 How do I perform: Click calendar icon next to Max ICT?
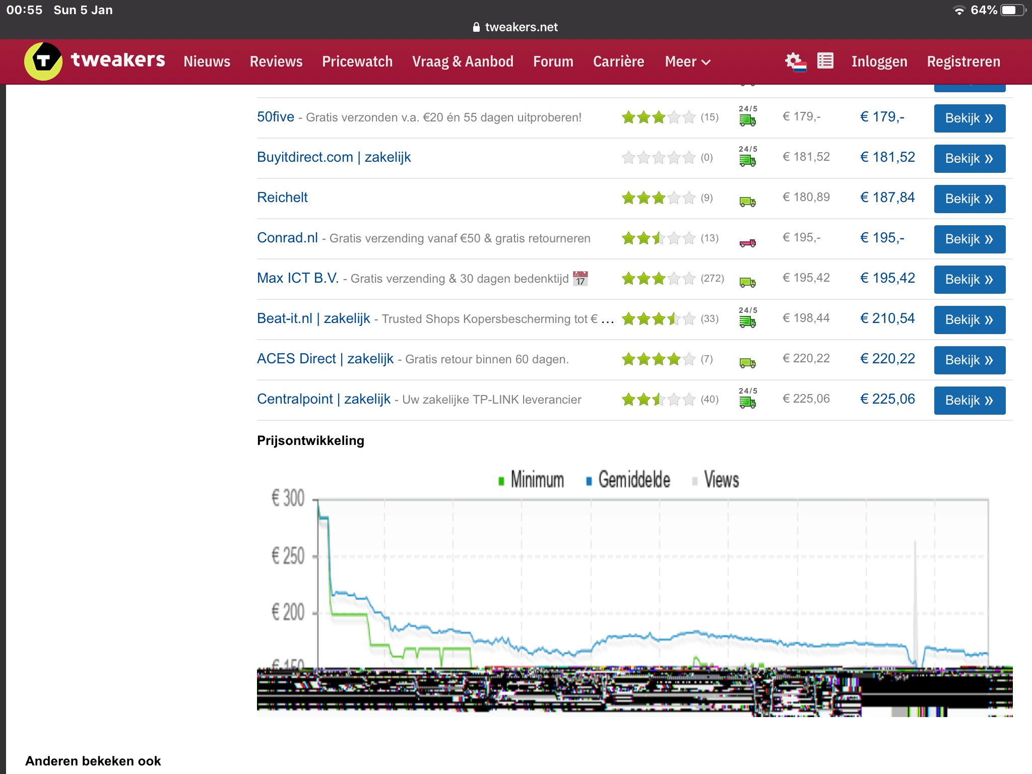pos(580,278)
